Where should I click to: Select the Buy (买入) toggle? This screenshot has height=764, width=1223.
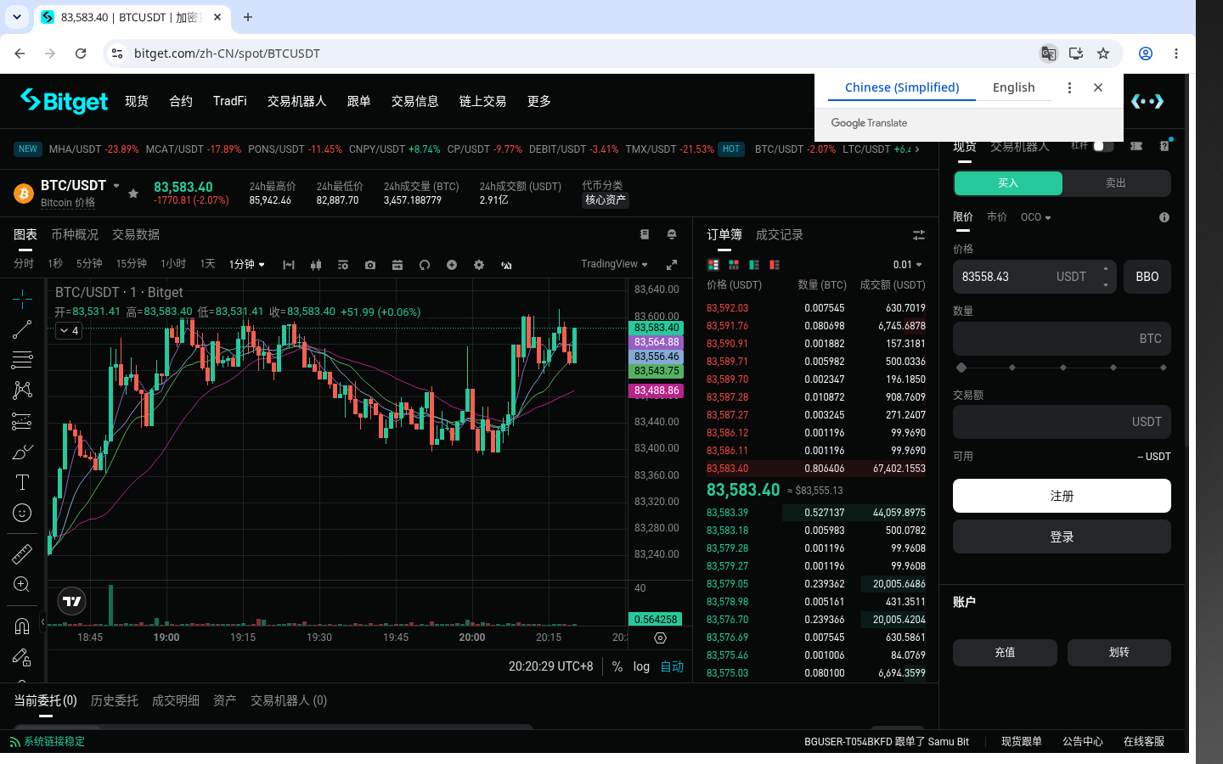tap(1008, 183)
